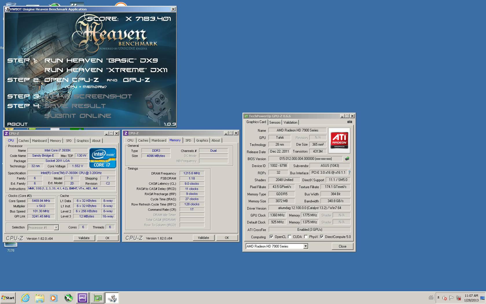Open About tab in left CPU-Z window
This screenshot has width=486, height=304.
point(96,141)
